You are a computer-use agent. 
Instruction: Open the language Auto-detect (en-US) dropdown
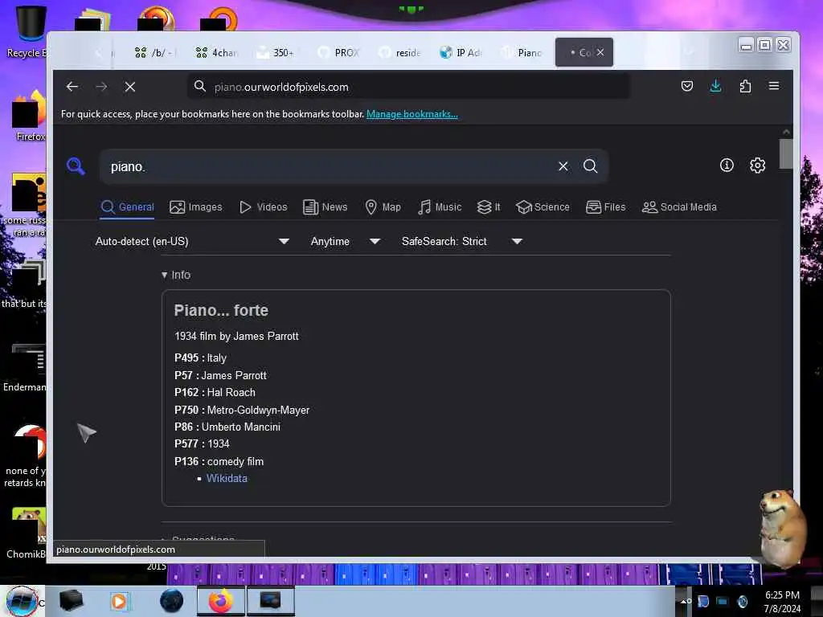click(x=192, y=241)
